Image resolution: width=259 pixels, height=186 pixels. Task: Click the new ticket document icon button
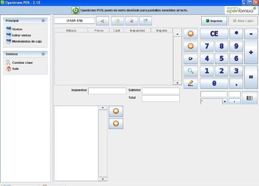click(118, 21)
